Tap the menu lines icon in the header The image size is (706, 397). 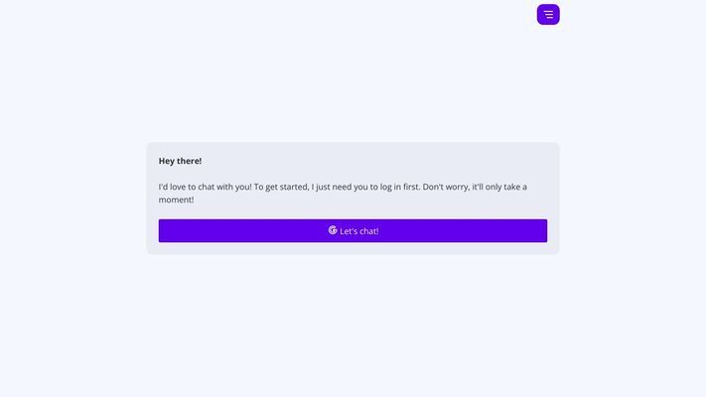(548, 15)
